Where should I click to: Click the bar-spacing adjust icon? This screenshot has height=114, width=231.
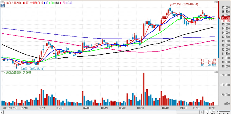point(214,112)
